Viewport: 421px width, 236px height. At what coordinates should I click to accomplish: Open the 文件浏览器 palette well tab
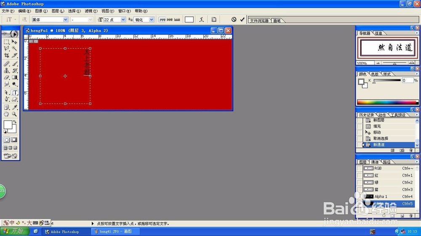tap(259, 21)
